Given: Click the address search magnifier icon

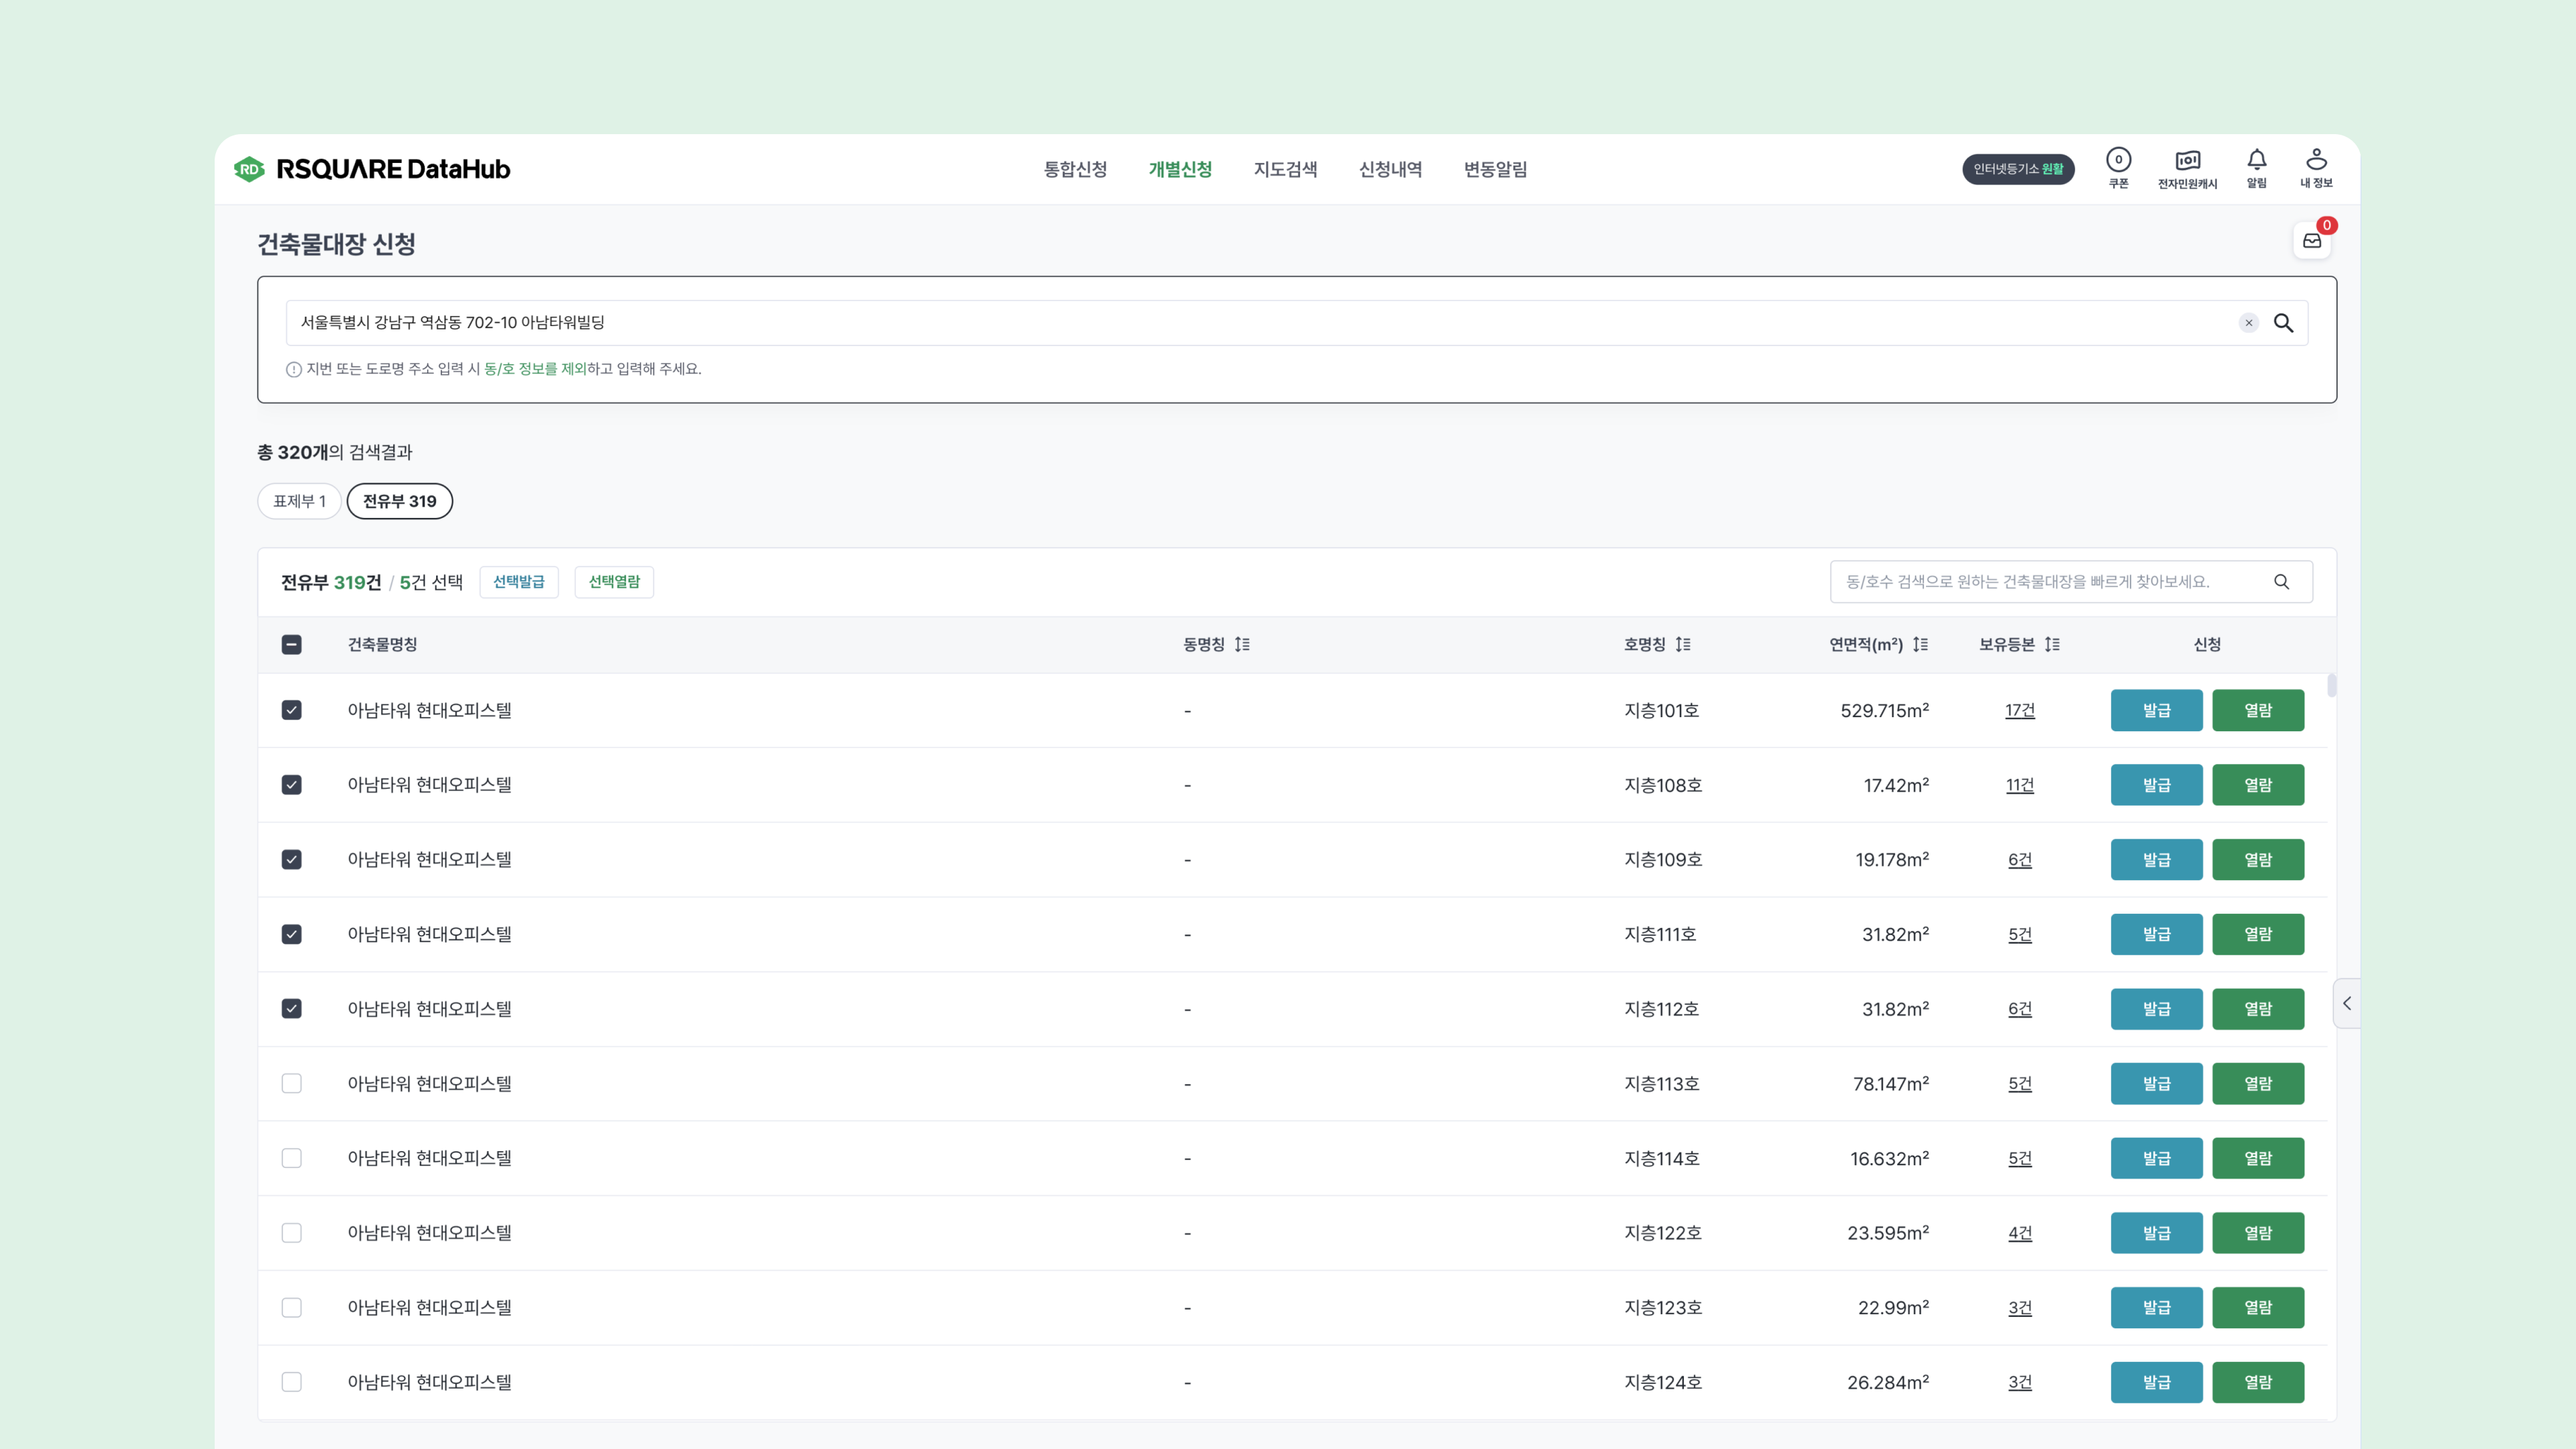Looking at the screenshot, I should pyautogui.click(x=2284, y=323).
